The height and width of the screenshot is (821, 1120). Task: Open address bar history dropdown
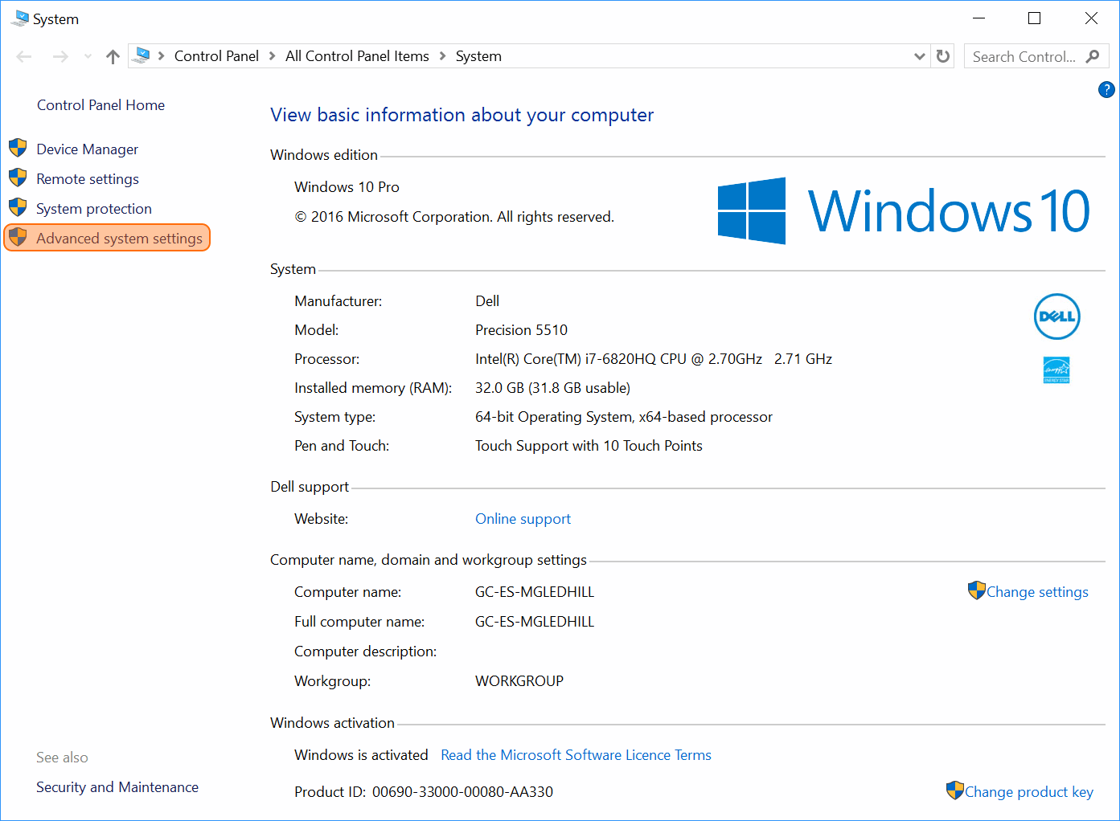coord(920,56)
